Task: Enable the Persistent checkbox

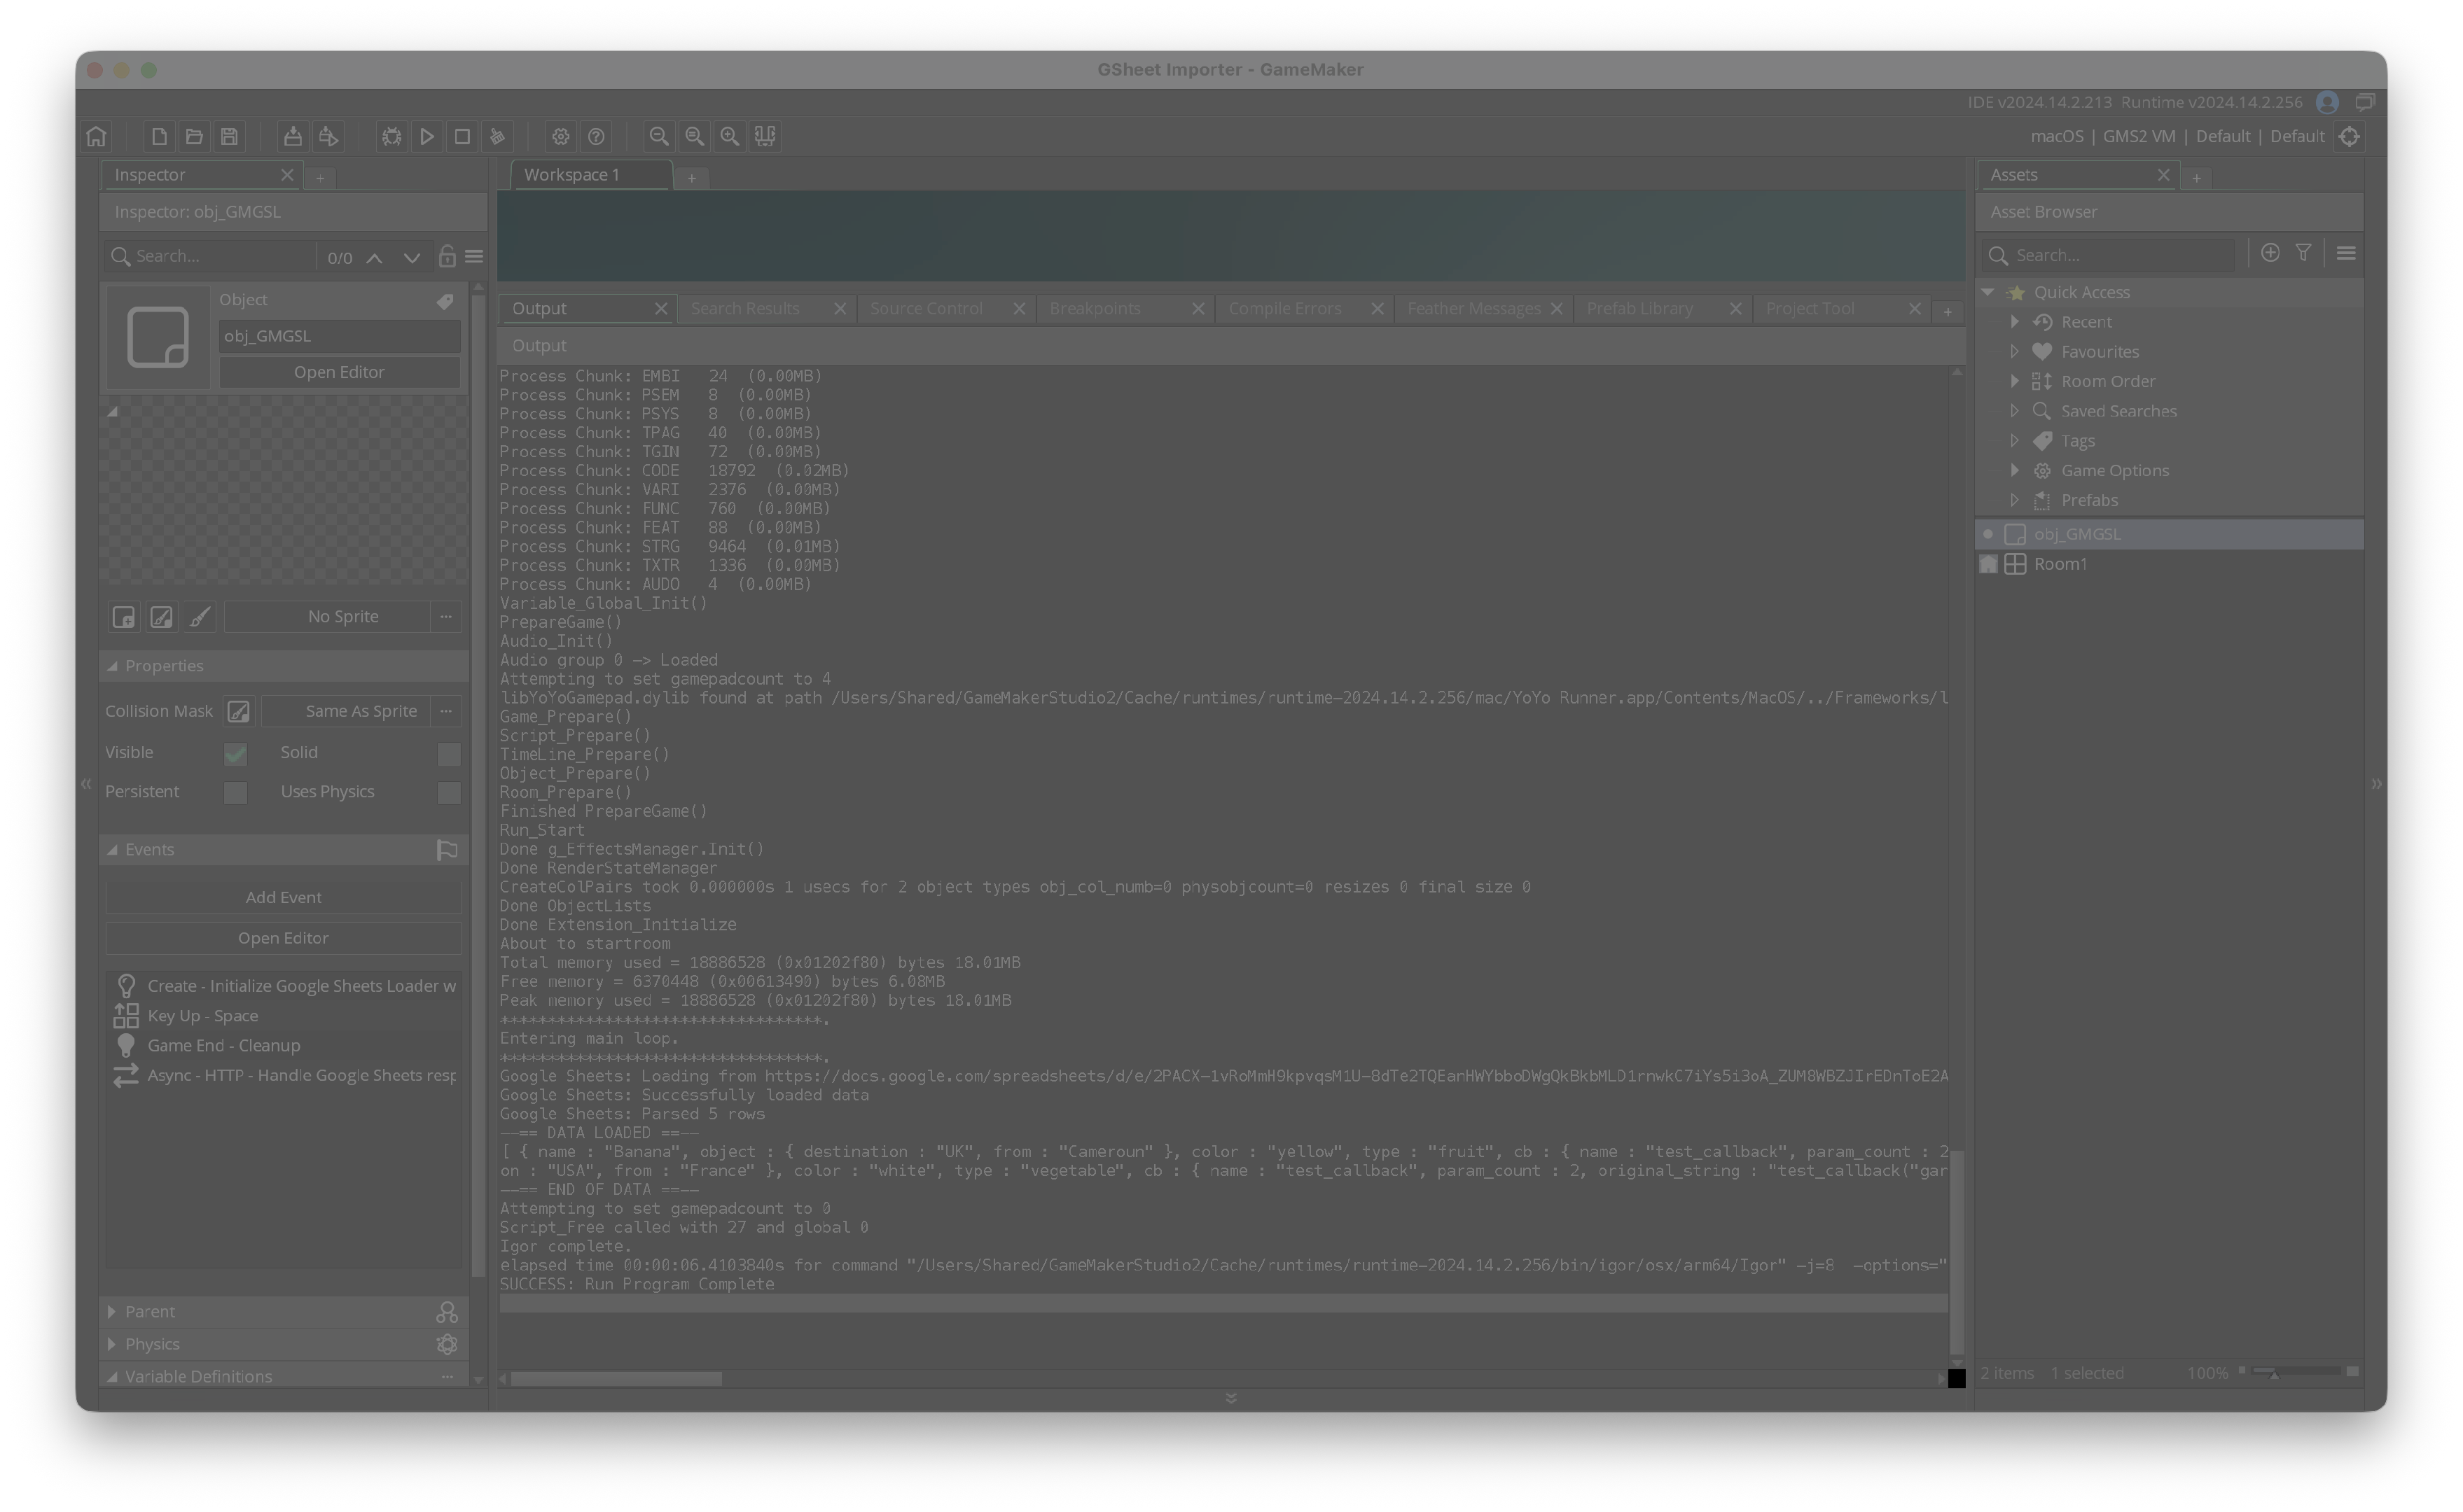Action: coord(235,792)
